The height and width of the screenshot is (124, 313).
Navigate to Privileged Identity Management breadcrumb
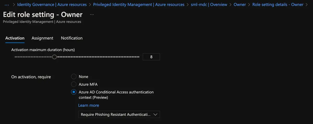click(x=139, y=5)
